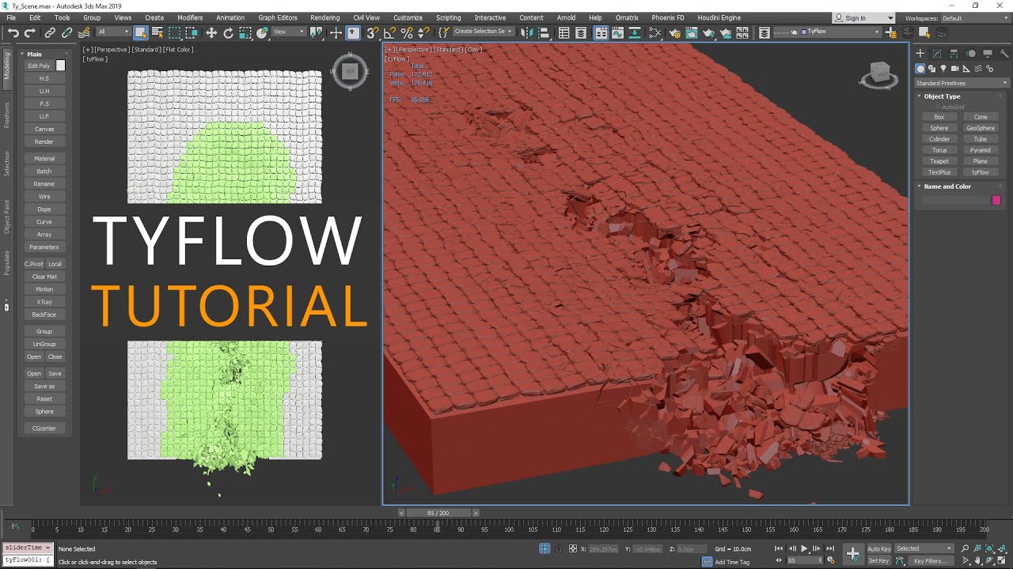Click the GeoSphere object type button
Viewport: 1013px width, 569px height.
point(981,128)
